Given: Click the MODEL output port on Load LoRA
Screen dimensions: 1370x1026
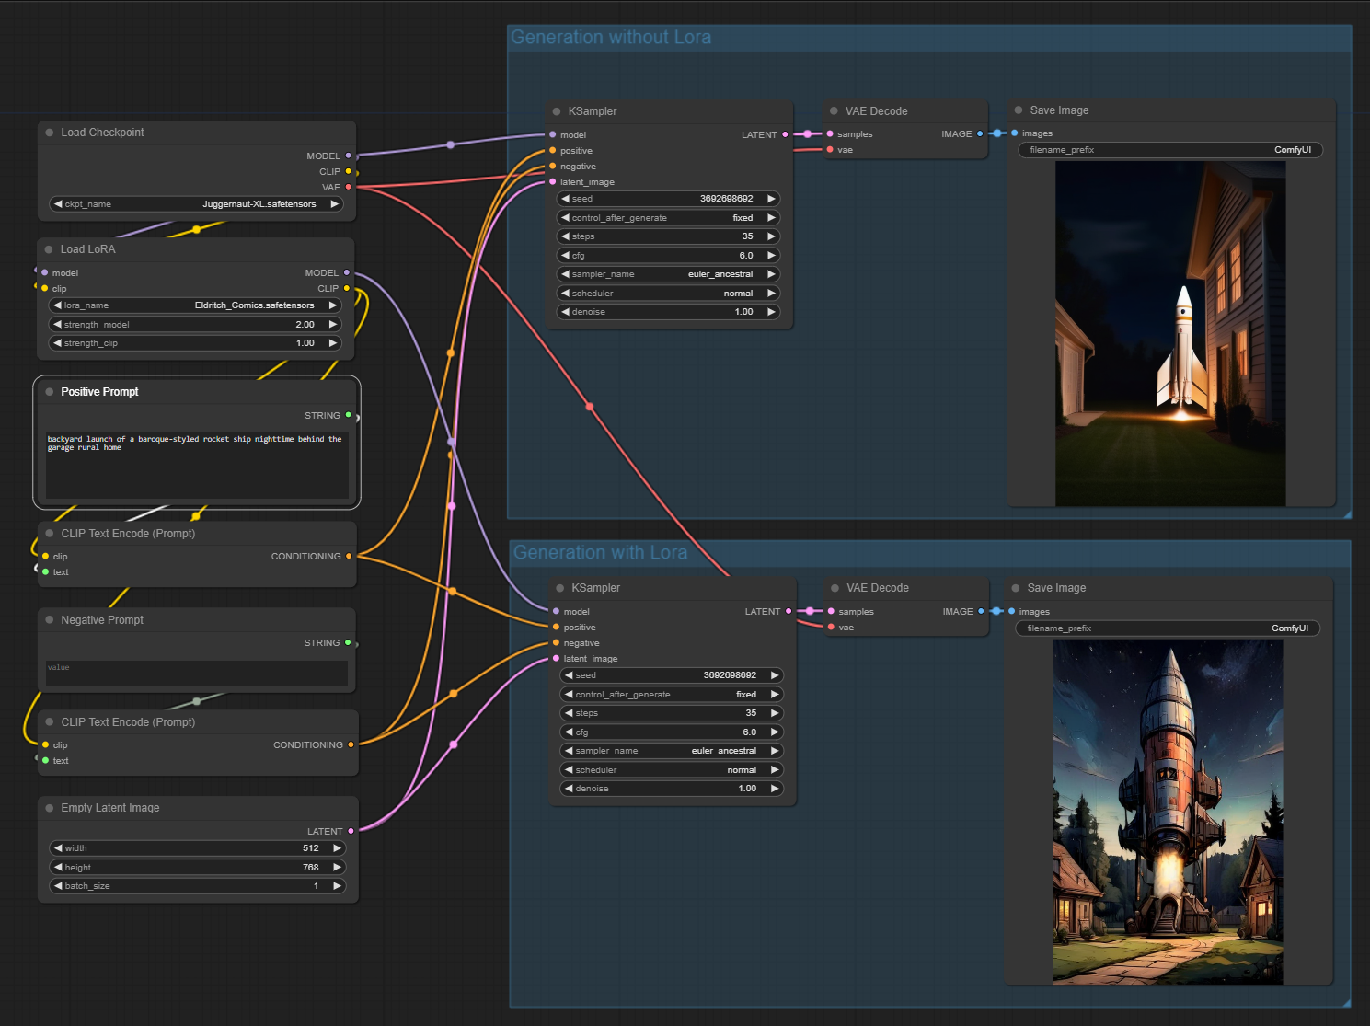Looking at the screenshot, I should pyautogui.click(x=346, y=272).
